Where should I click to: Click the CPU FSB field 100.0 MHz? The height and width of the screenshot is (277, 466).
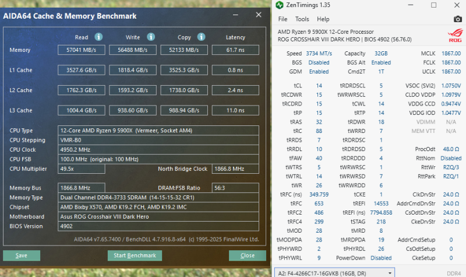(x=158, y=159)
